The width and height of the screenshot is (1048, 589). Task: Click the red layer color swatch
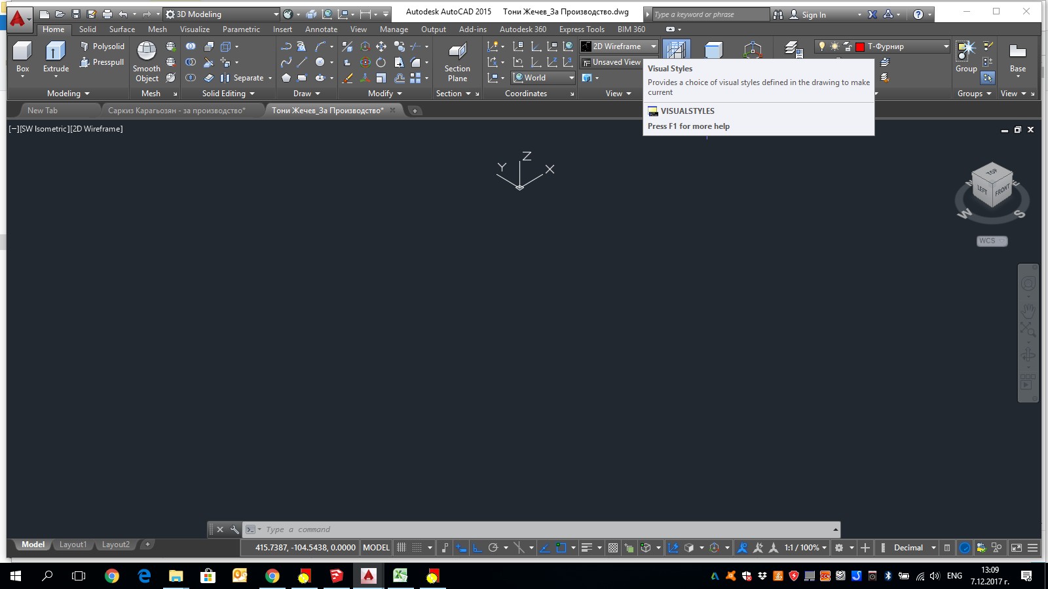(860, 46)
